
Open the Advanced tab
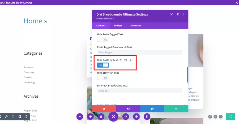[136, 26]
